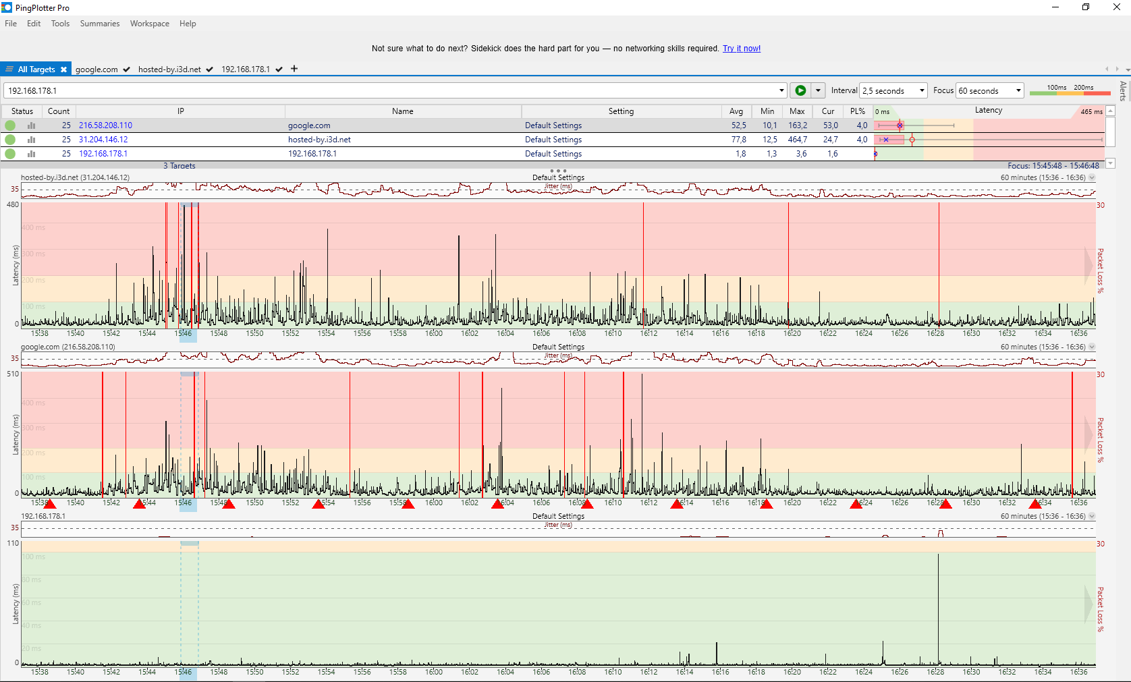Click the 464,7 max value for hosted-by.i3d.net
1131x682 pixels.
797,140
